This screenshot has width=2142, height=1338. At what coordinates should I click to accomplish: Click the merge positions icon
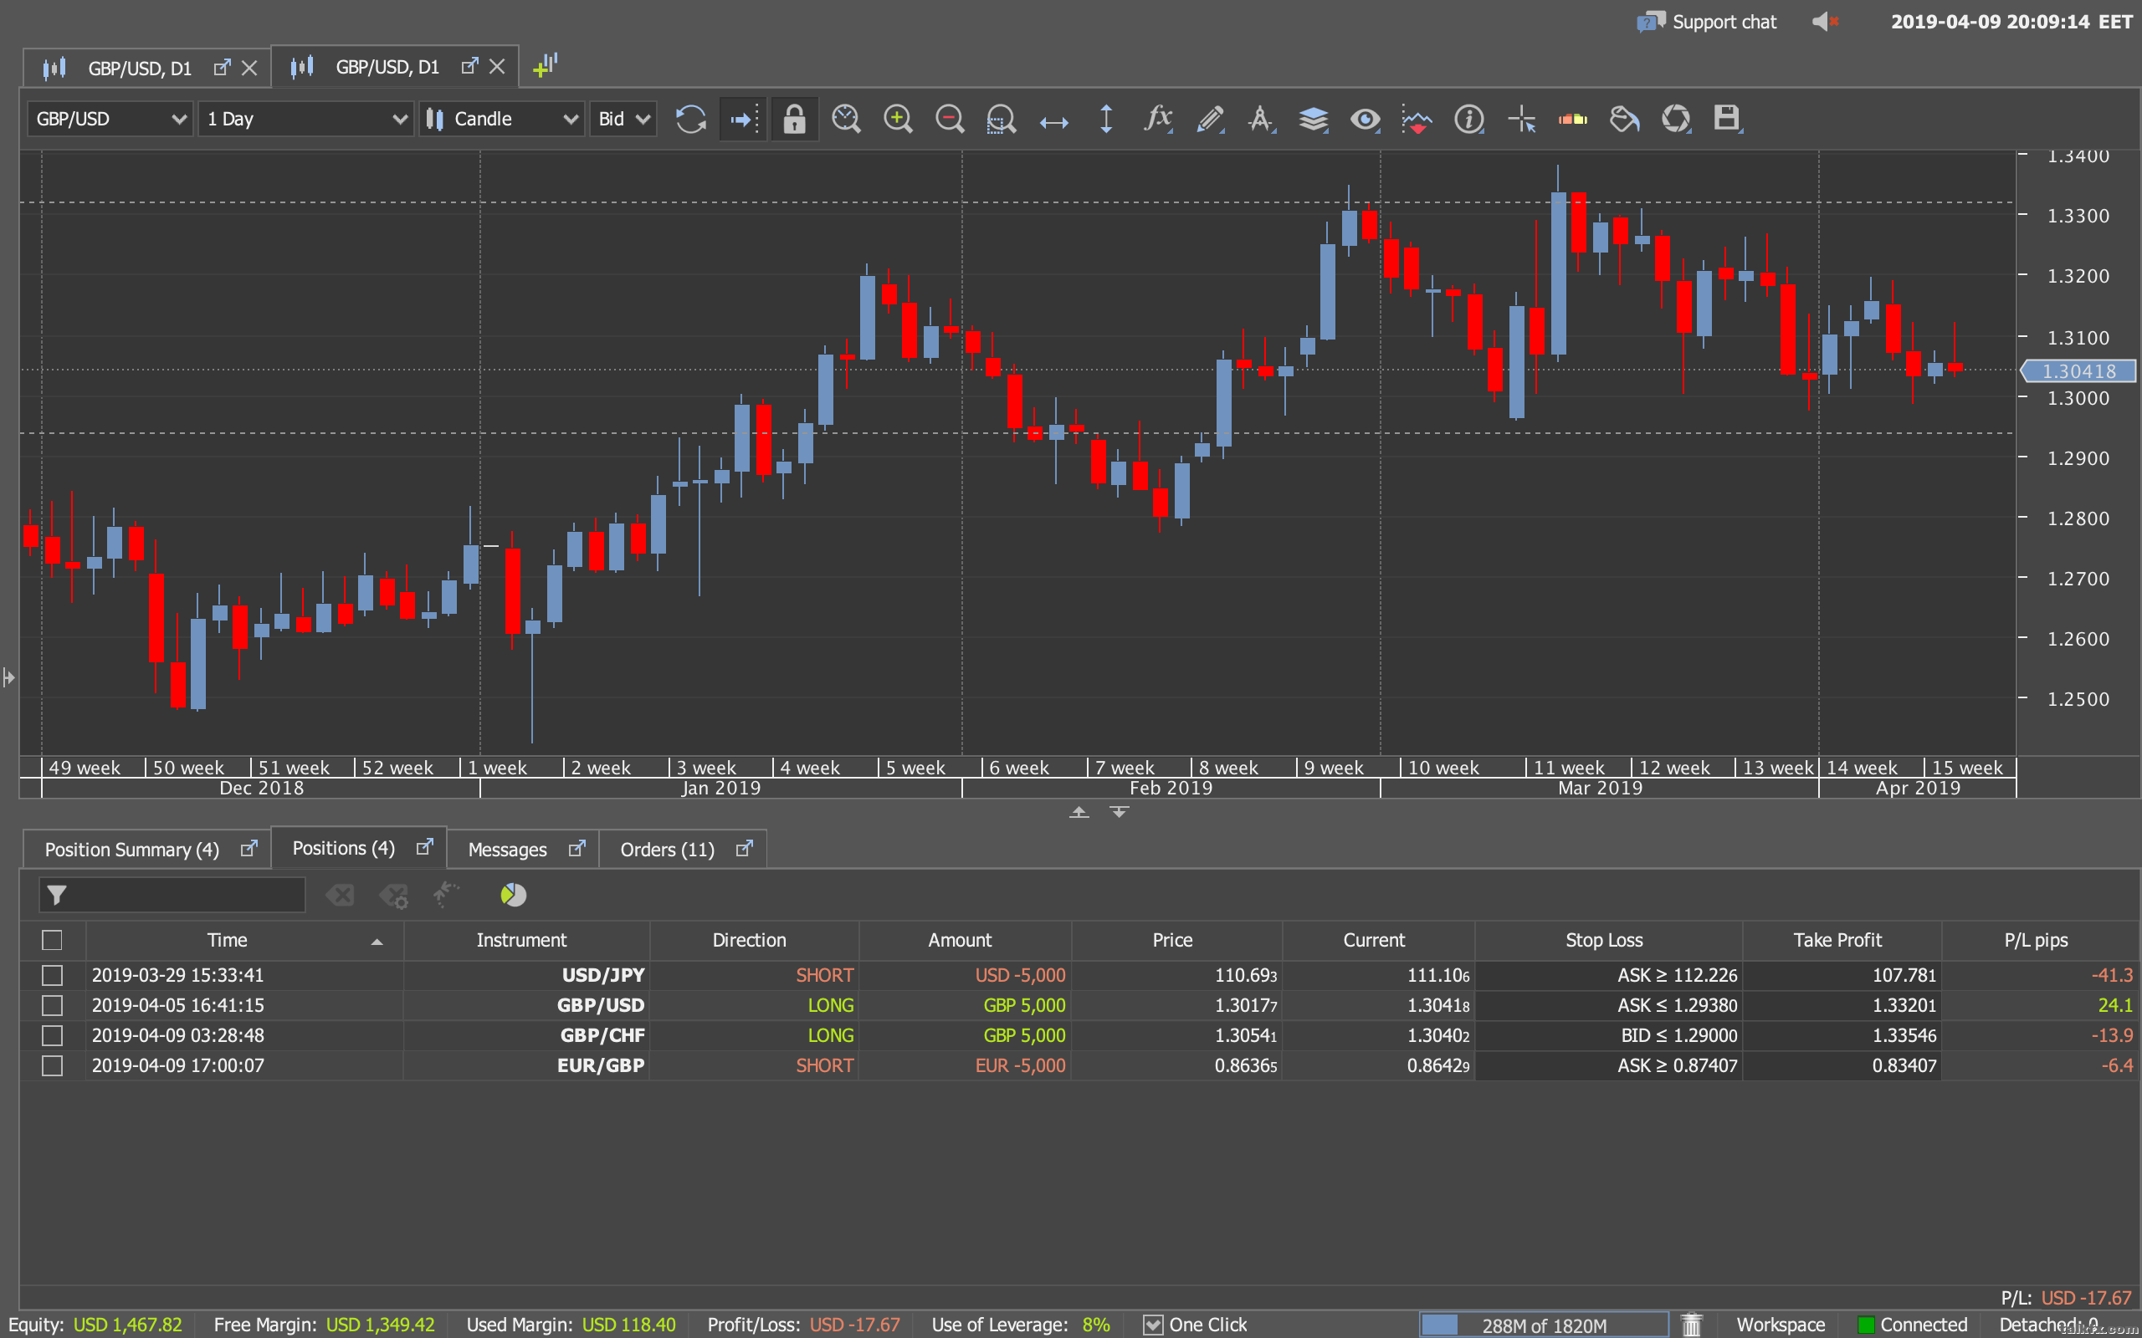pos(447,894)
